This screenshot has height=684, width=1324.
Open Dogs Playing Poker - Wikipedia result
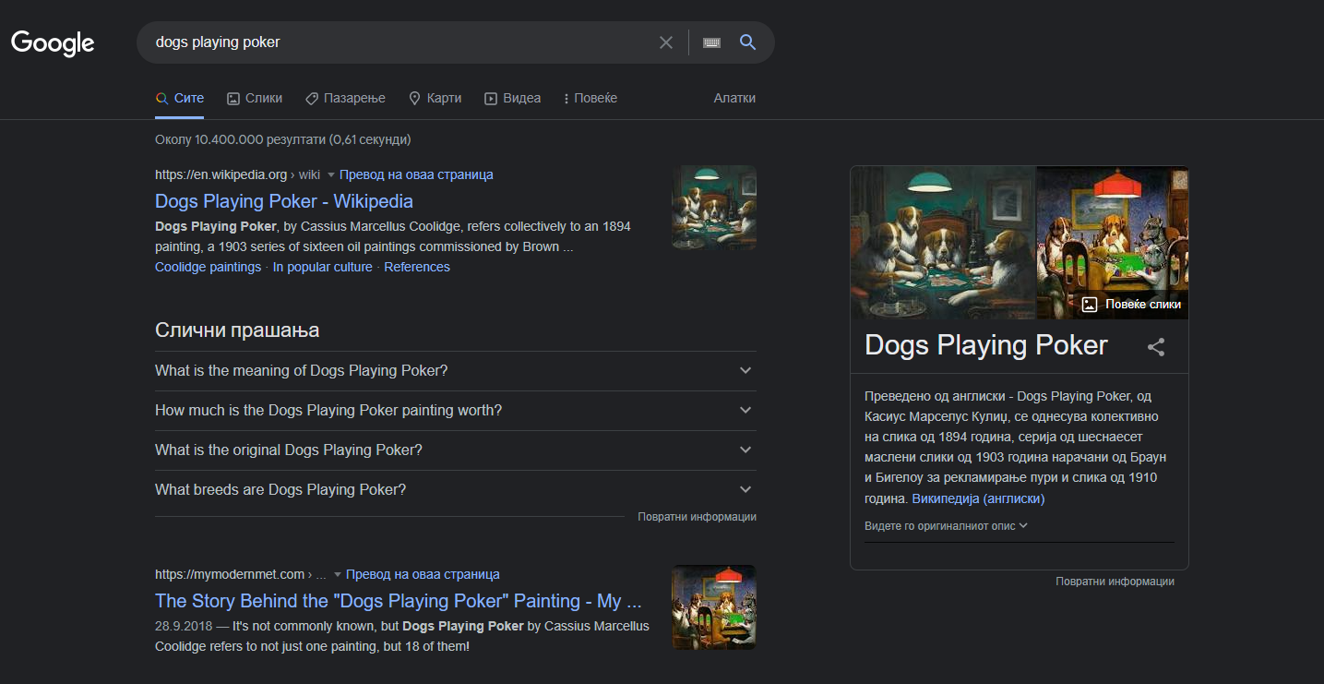coord(284,201)
